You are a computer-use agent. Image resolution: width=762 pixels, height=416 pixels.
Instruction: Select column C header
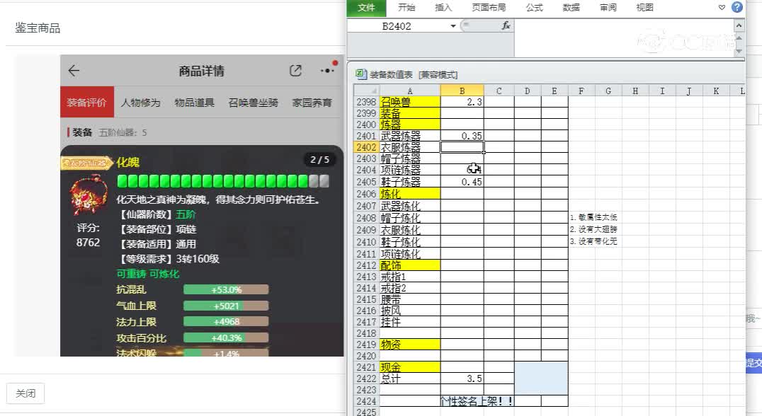[x=499, y=91]
